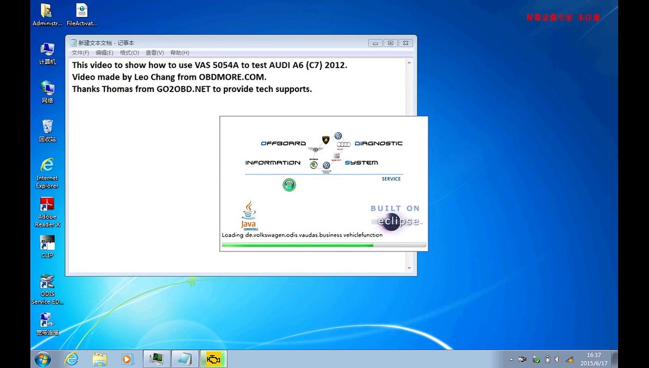Minimize the Notepad window
Image resolution: width=649 pixels, height=368 pixels.
coord(375,43)
